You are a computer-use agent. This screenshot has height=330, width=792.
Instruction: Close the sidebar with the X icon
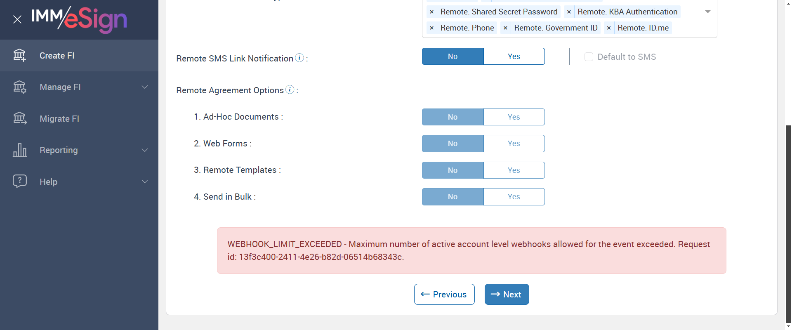tap(17, 19)
